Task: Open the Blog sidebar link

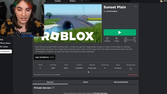Action: (x=1, y=39)
